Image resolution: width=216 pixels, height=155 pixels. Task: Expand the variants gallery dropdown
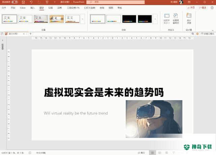(155, 19)
